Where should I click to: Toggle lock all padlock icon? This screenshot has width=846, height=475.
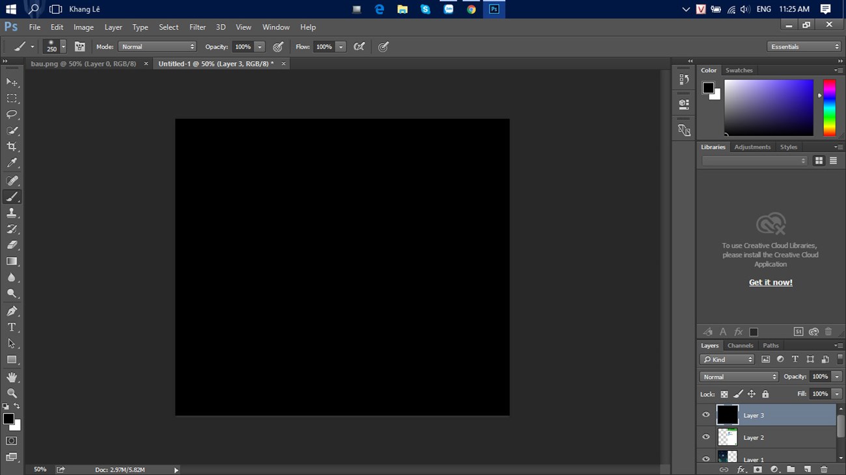765,394
